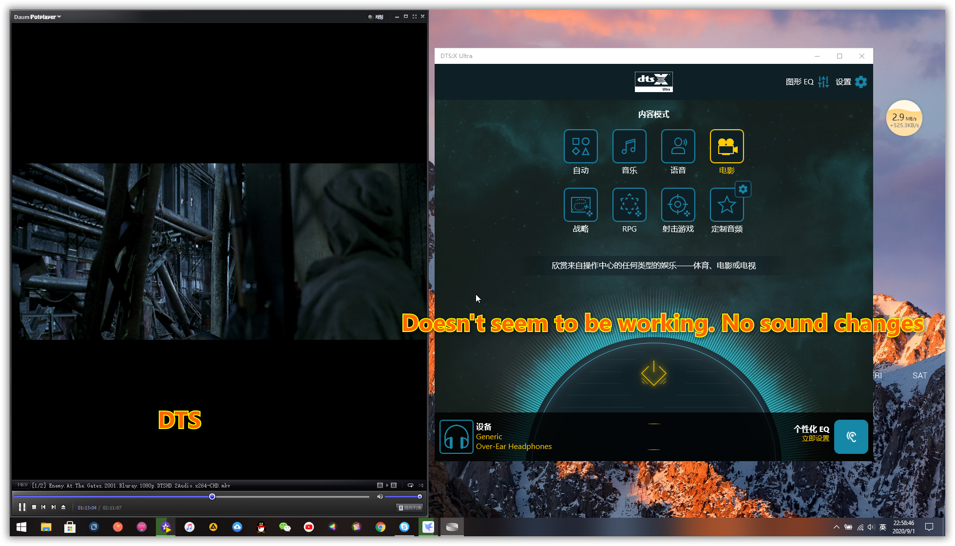Screen dimensions: 955x546
Task: Select the 语音 voice mode icon
Action: [x=678, y=146]
